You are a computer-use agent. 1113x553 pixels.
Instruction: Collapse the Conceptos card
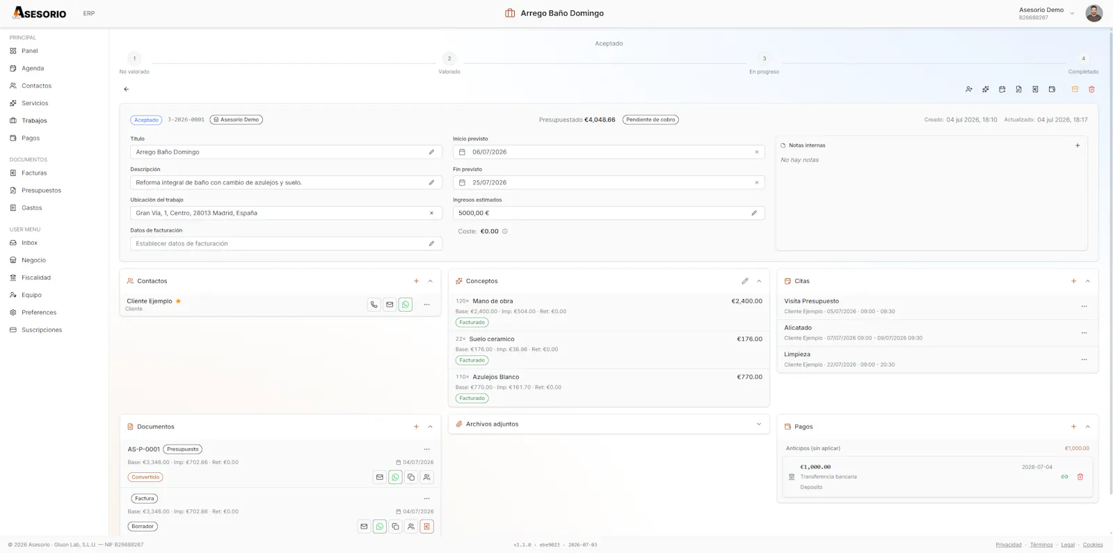click(x=759, y=281)
